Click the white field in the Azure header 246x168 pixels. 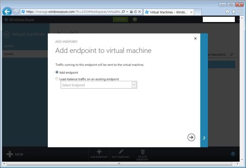(219, 19)
